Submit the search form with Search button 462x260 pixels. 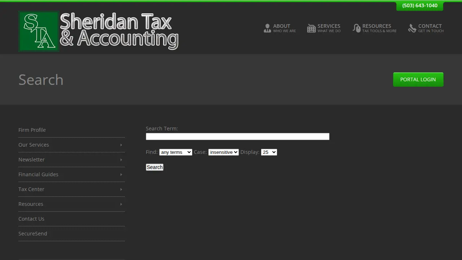(154, 167)
